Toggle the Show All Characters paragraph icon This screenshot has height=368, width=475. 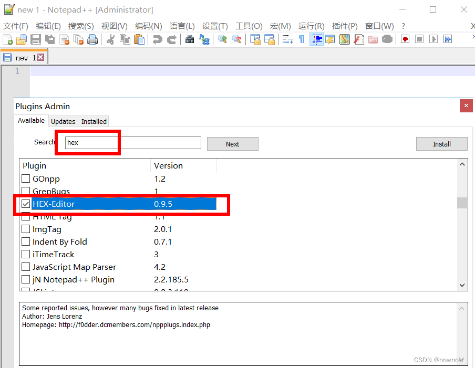[302, 39]
